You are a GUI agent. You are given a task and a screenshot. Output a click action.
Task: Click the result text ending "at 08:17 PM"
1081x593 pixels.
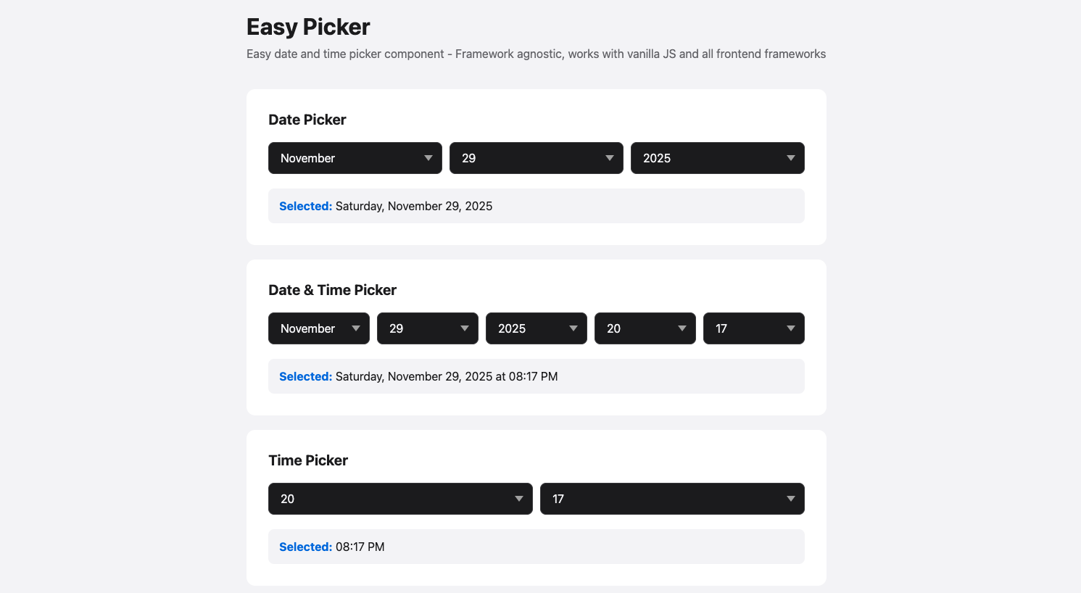point(447,376)
